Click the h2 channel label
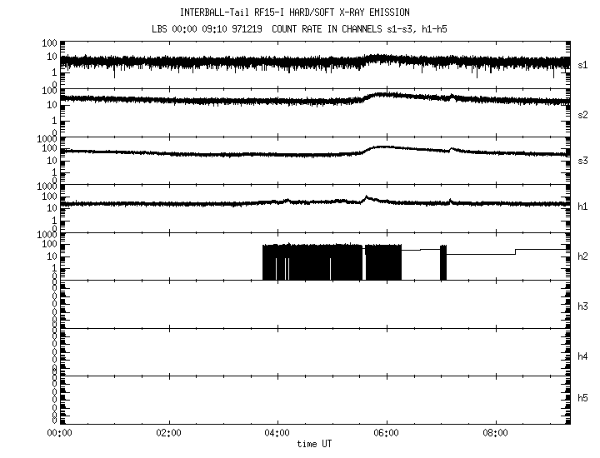 [583, 256]
